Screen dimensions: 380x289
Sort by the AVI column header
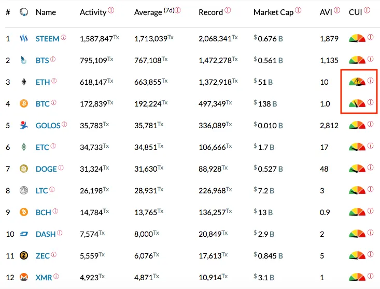[x=326, y=12]
